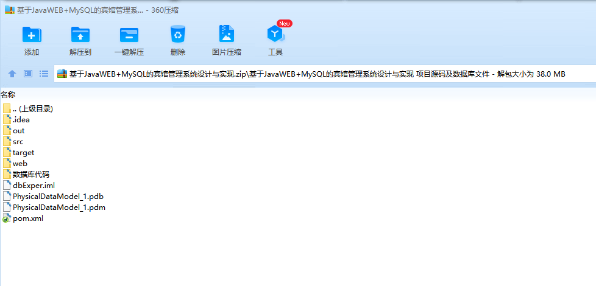596x286 pixels.
Task: Select the 'target' folder name
Action: [24, 153]
